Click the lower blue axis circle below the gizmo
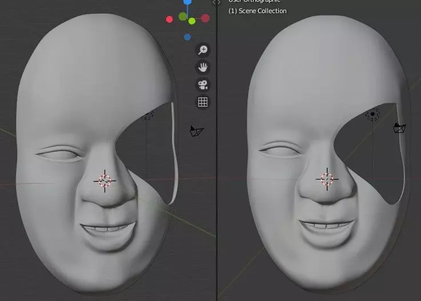Screen dimensions: 421x301 (187, 37)
